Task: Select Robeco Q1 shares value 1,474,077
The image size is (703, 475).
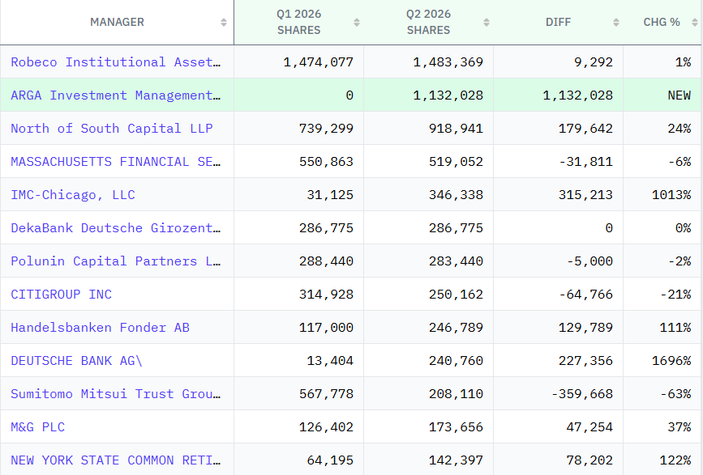Action: (318, 62)
